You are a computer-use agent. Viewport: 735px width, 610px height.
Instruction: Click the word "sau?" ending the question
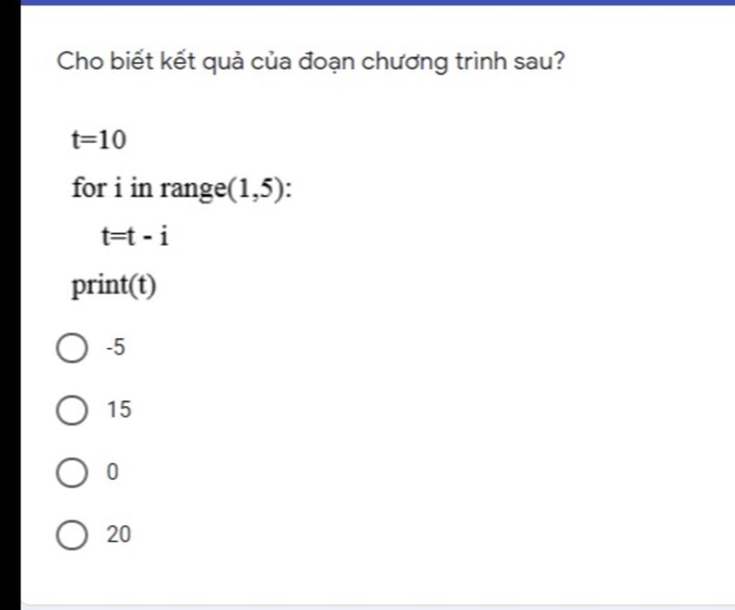539,62
